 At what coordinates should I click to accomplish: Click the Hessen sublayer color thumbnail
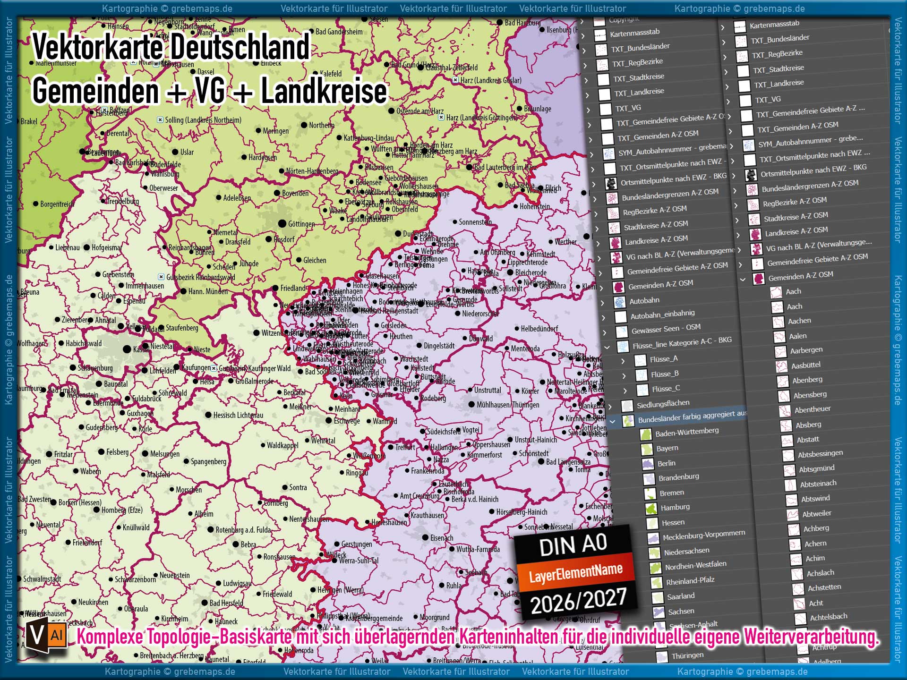click(652, 524)
